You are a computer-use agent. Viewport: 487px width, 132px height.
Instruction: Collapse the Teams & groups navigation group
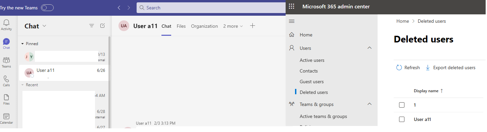[370, 104]
